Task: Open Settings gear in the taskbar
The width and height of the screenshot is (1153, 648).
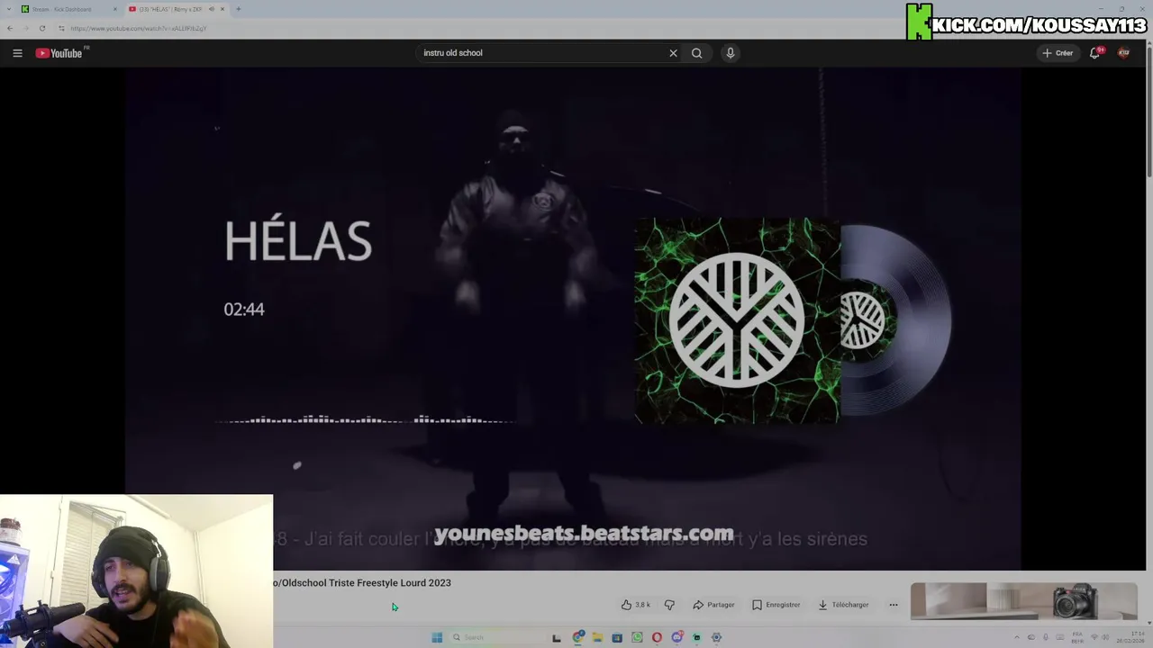Action: click(x=716, y=637)
